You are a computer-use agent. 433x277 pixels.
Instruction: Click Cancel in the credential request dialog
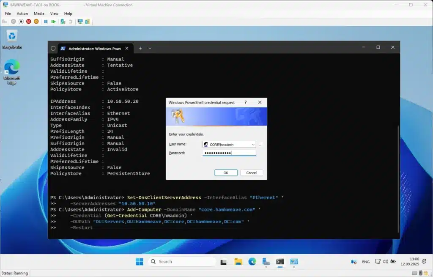[x=252, y=173]
